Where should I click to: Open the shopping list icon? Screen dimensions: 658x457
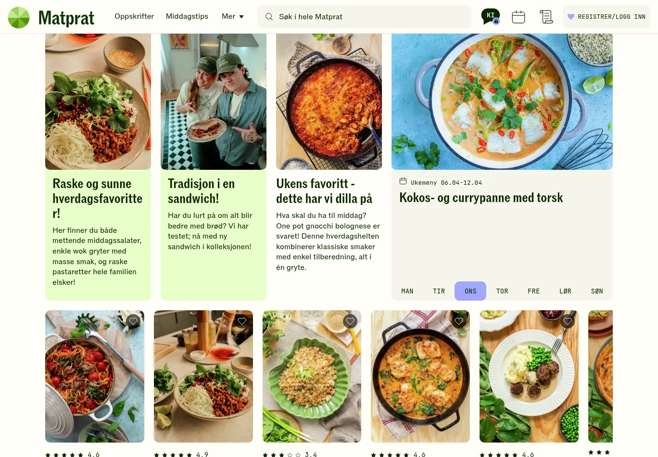pos(546,17)
